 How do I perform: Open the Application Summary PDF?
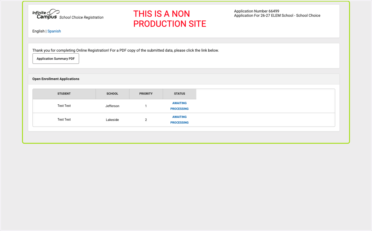pos(56,59)
